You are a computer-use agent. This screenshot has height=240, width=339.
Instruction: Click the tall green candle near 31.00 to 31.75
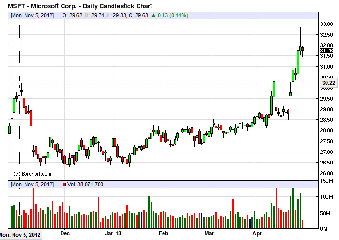pos(298,62)
